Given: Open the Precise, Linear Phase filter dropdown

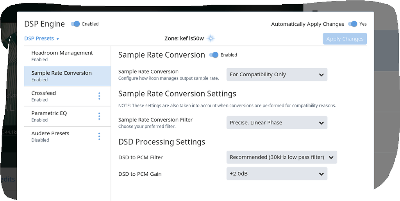Looking at the screenshot, I should [x=277, y=123].
